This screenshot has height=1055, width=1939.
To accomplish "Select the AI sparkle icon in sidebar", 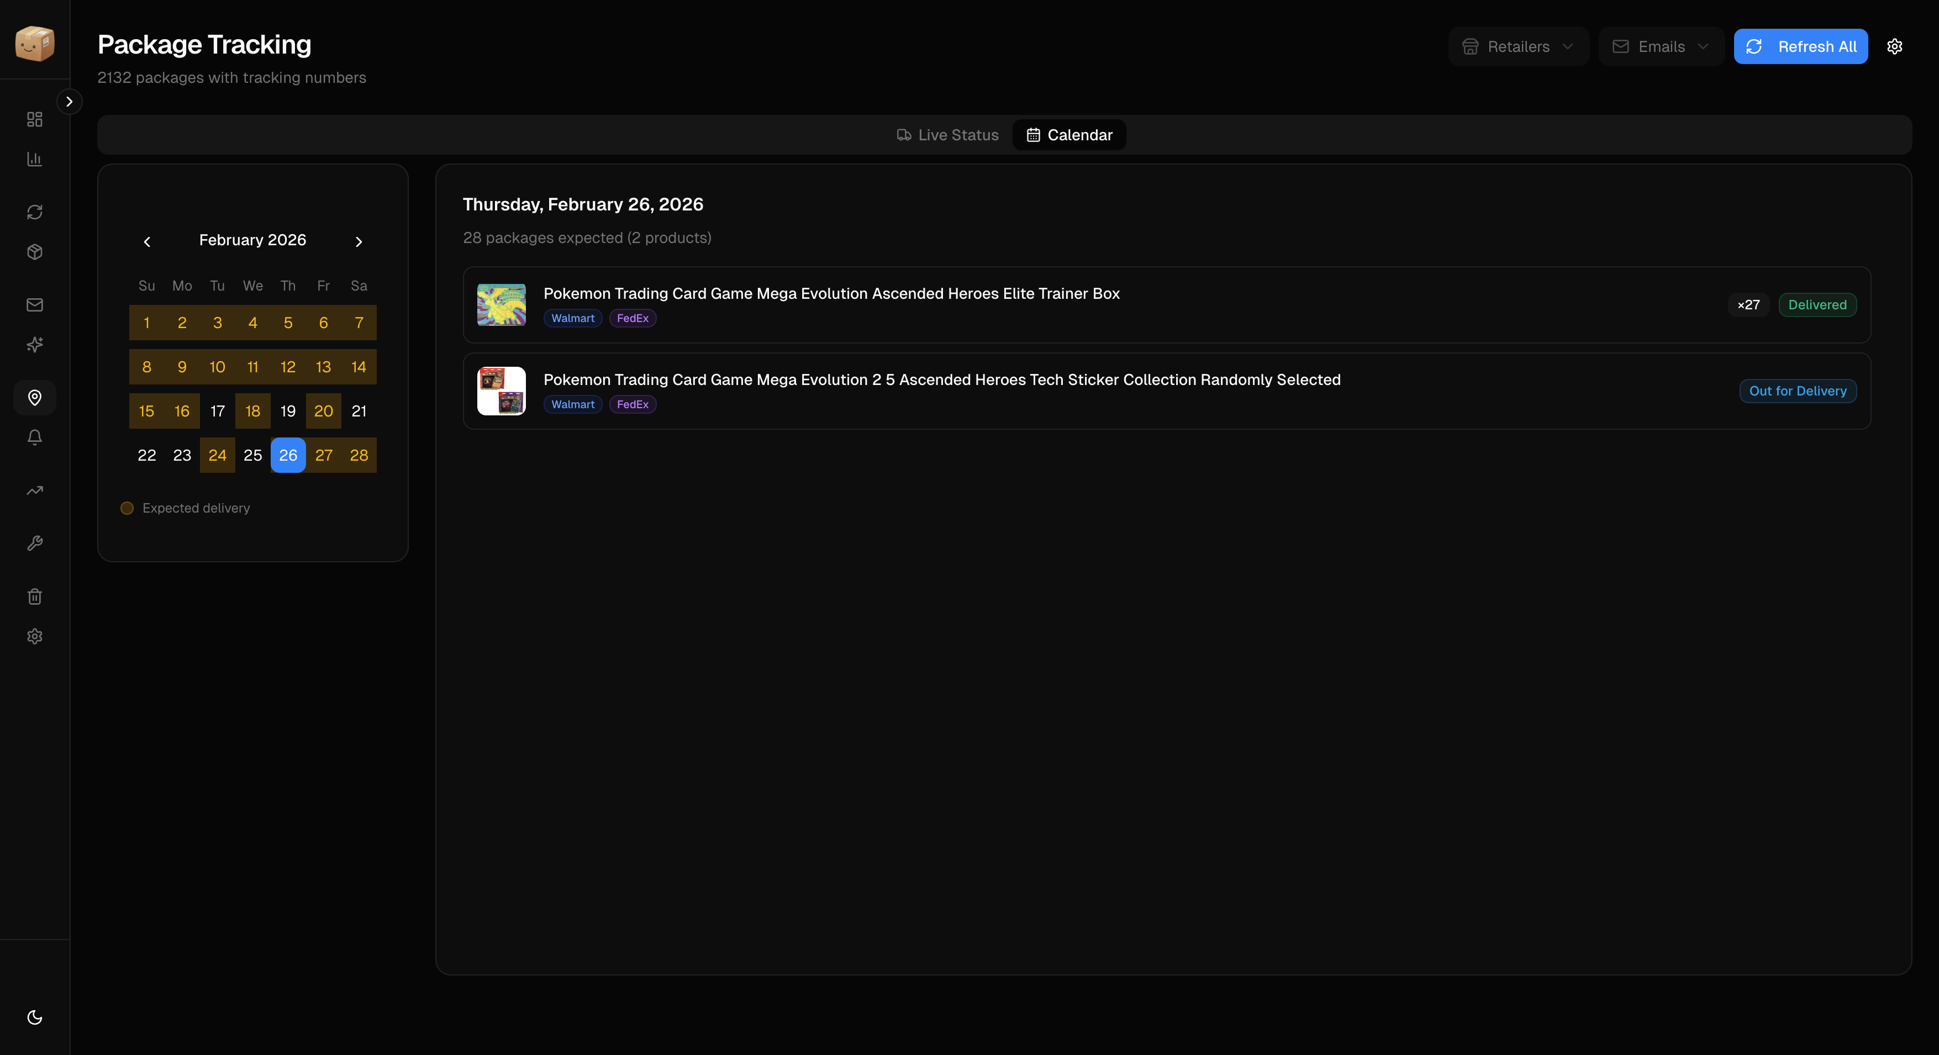I will click(35, 345).
